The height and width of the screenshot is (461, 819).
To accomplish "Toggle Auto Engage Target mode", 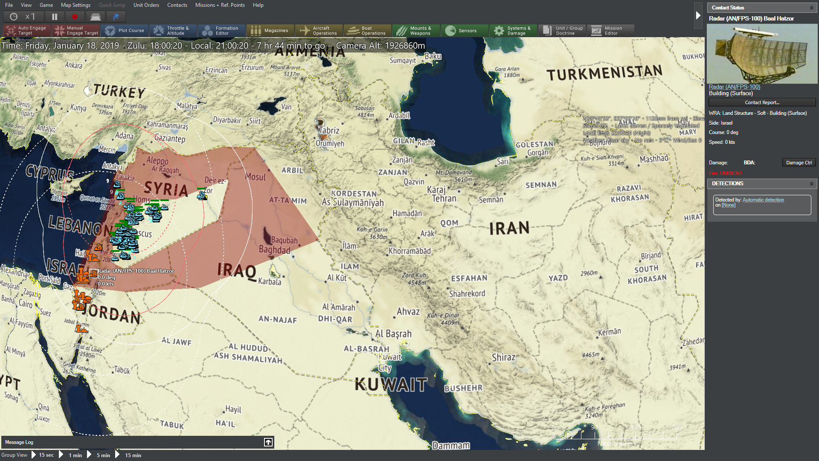I will [27, 30].
